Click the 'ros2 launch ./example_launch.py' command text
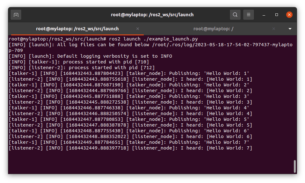Screen dimensions: 305x183 153,39
